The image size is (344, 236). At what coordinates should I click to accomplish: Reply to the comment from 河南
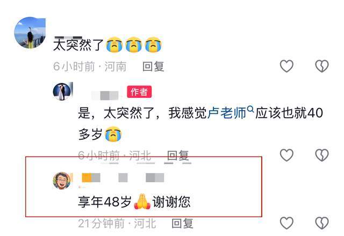coord(153,66)
